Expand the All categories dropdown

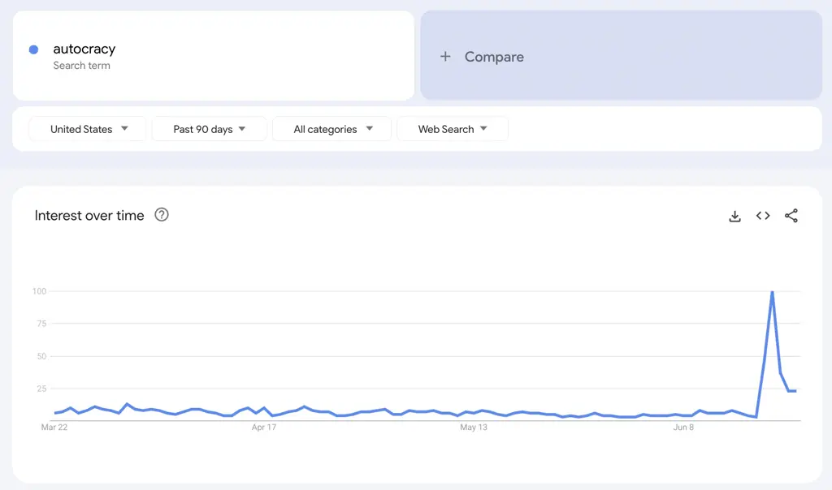[331, 129]
